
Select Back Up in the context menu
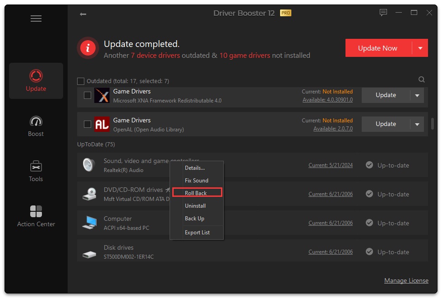click(197, 219)
